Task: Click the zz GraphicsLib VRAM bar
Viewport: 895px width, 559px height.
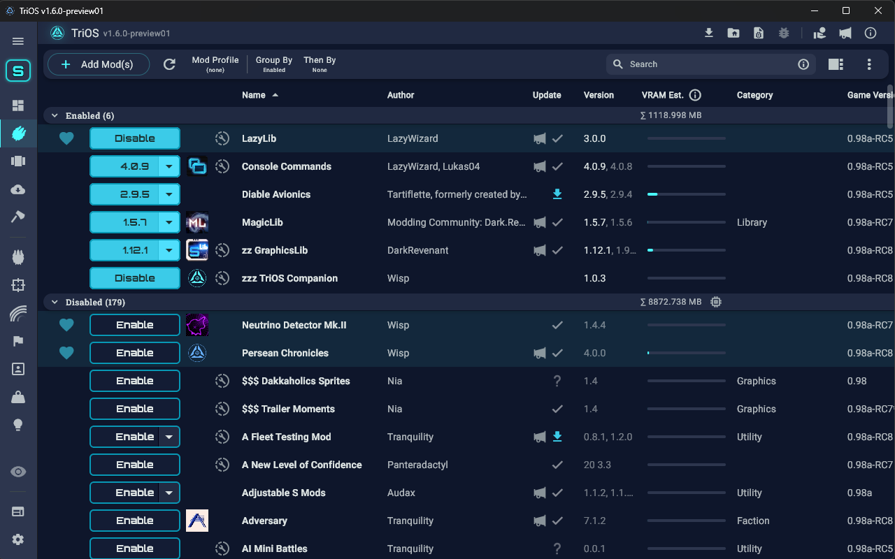Action: click(686, 250)
